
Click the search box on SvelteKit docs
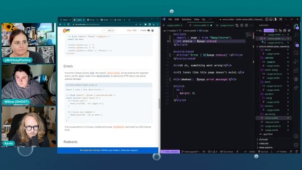click(109, 30)
